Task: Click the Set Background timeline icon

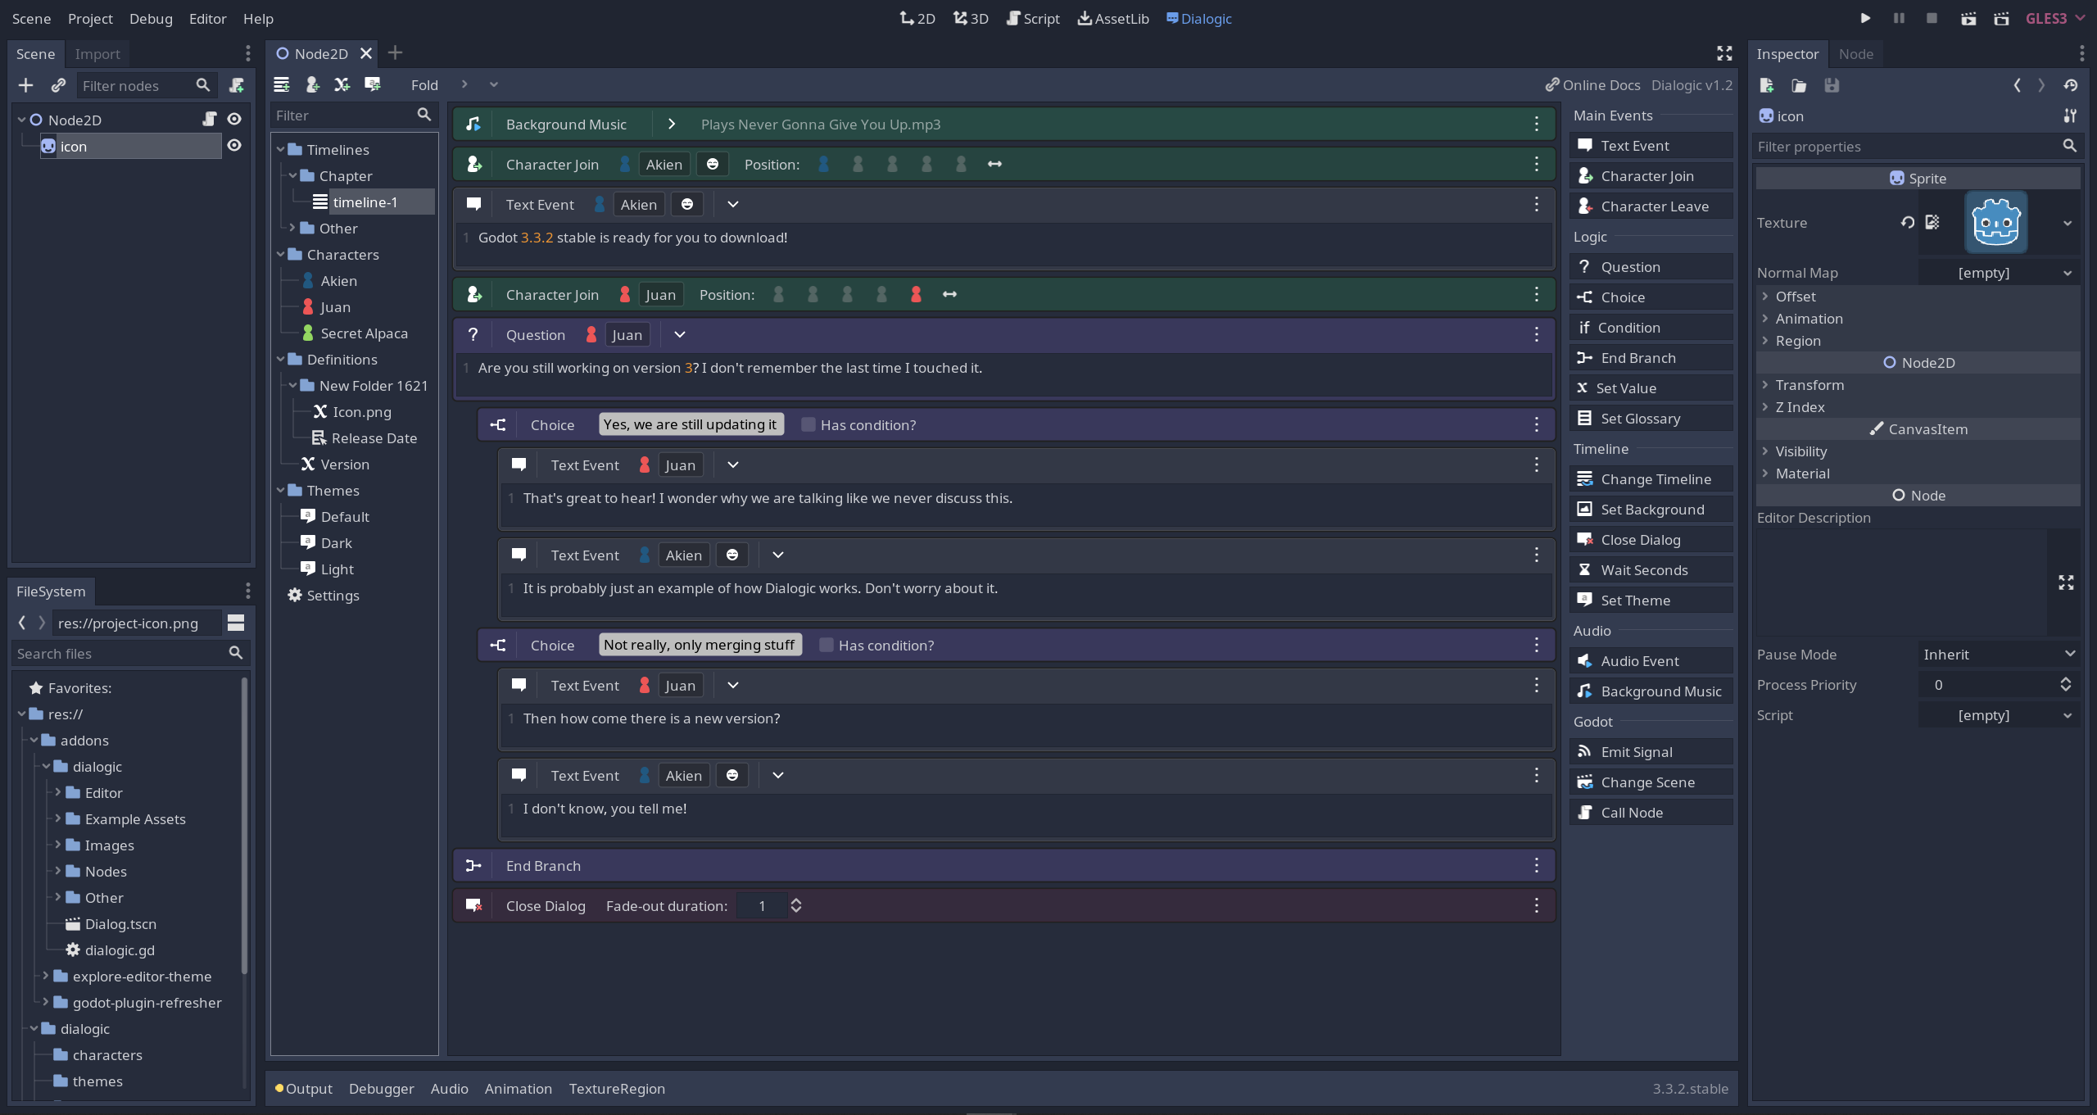Action: pos(1585,509)
